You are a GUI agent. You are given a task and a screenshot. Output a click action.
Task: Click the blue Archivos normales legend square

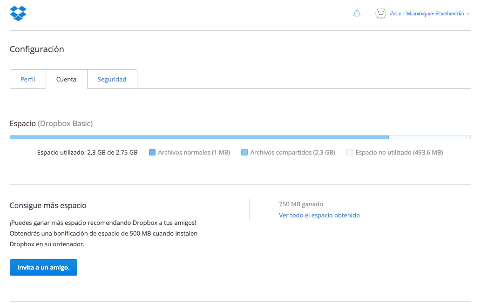click(x=152, y=152)
